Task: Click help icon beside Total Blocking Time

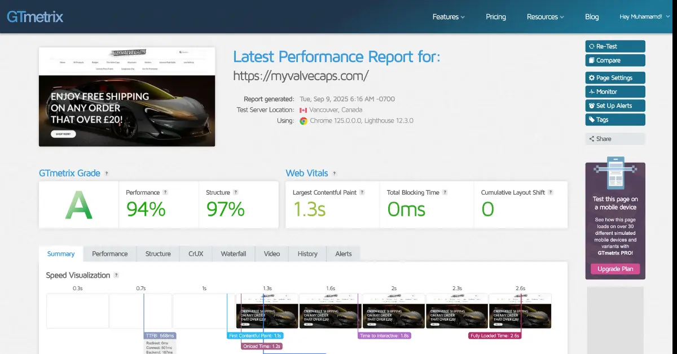Action: [445, 193]
